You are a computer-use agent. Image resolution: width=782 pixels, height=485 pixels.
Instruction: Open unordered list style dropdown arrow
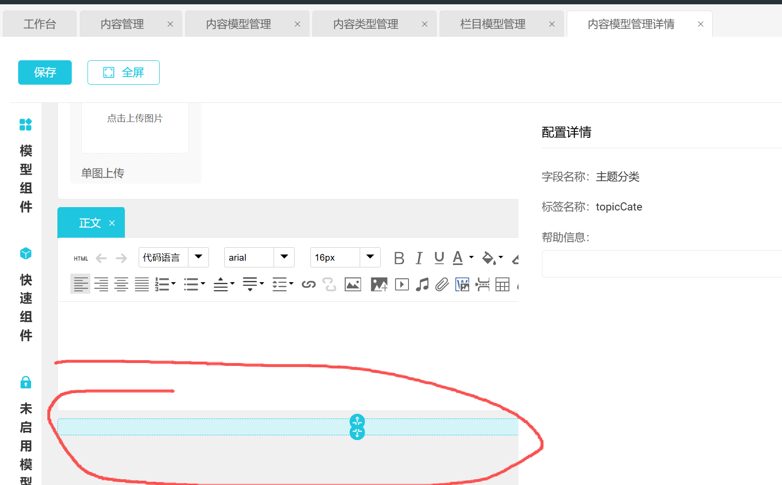click(203, 284)
